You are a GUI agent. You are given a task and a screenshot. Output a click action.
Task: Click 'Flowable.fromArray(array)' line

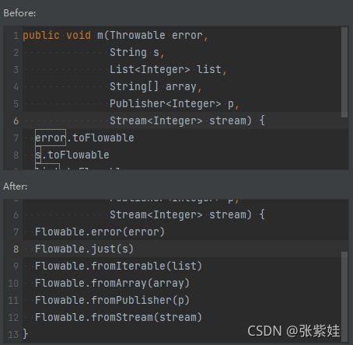point(112,283)
